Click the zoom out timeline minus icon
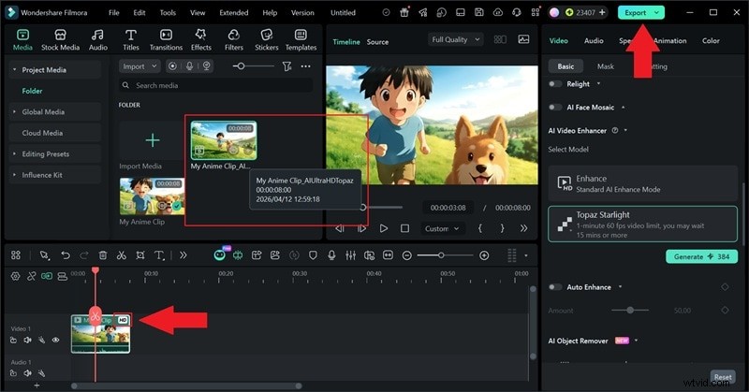 tap(407, 256)
